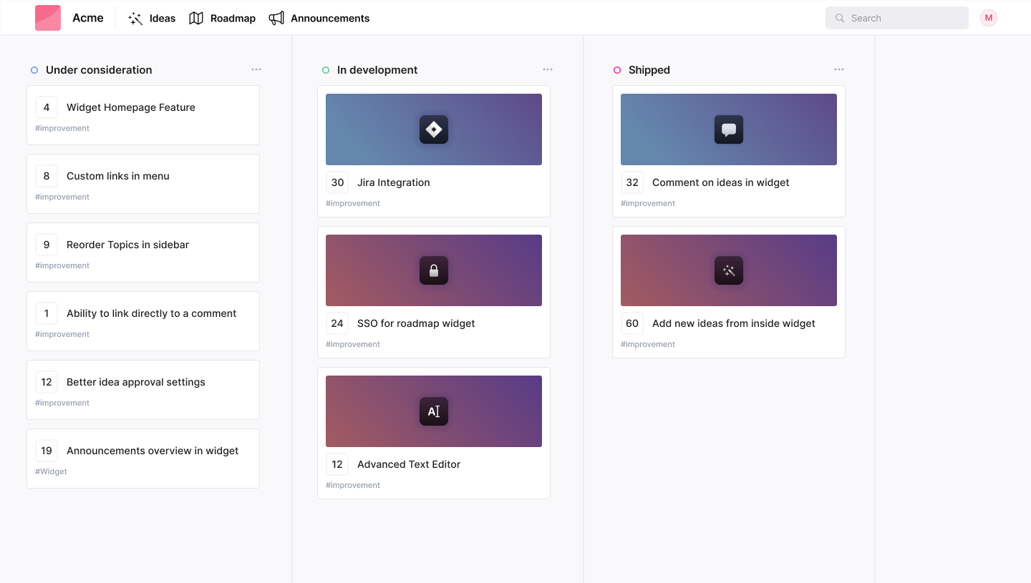Click the magic wand icon on Add new ideas cover
Viewport: 1031px width, 583px height.
[728, 270]
